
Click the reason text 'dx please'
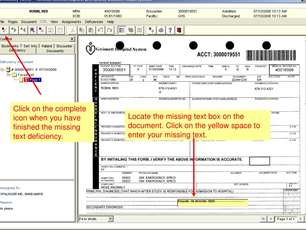pyautogui.click(x=7, y=208)
